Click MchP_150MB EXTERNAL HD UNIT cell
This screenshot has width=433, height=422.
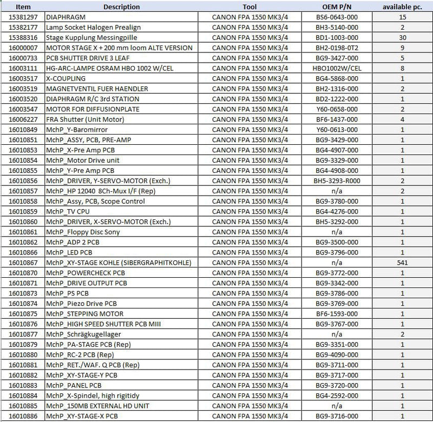click(121, 406)
